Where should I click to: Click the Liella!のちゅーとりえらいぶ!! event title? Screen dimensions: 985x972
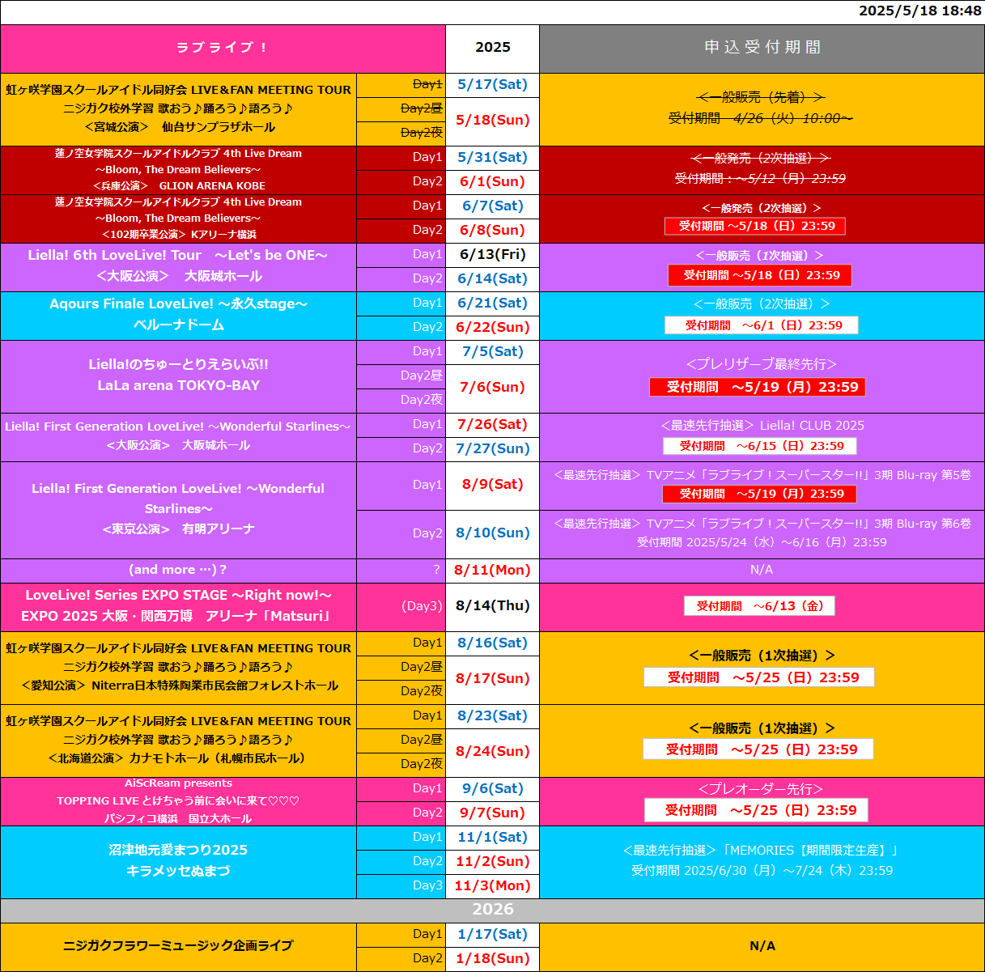point(178,365)
